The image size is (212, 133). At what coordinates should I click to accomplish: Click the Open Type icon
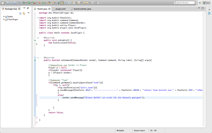pos(49,3)
